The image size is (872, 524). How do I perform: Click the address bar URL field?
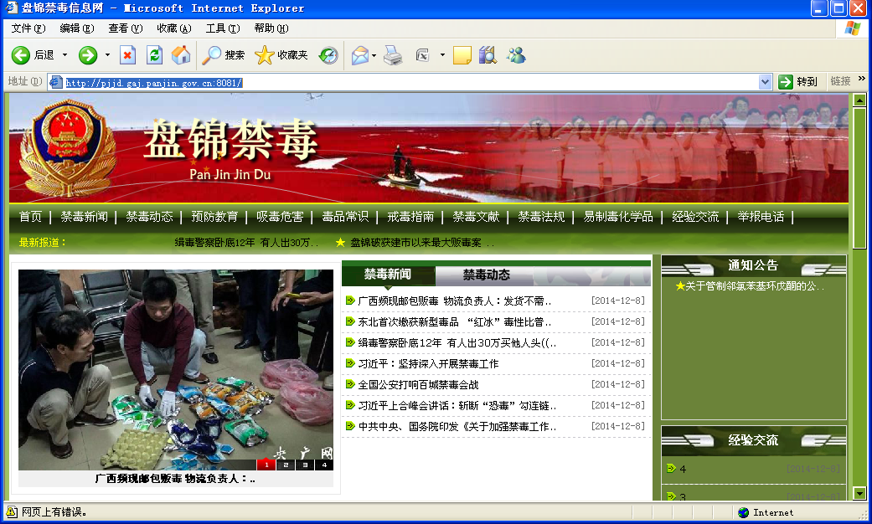(411, 82)
